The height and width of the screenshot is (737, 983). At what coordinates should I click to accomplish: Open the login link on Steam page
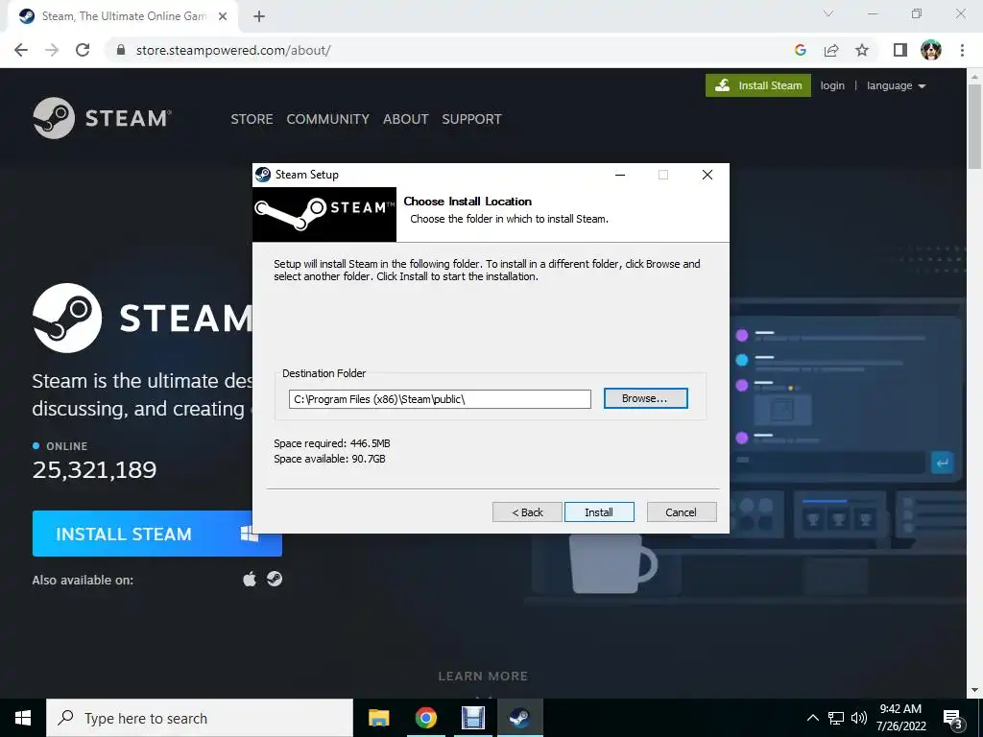point(832,85)
